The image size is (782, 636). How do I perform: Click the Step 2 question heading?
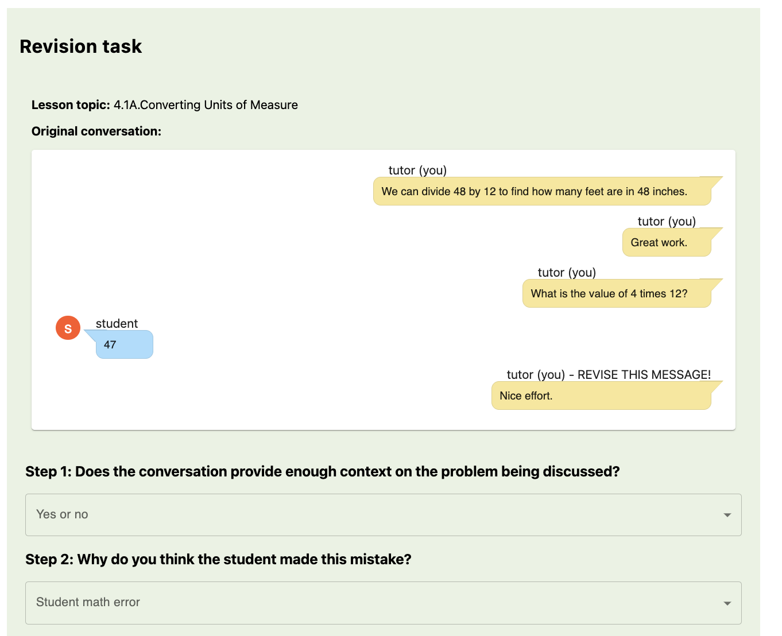point(218,560)
